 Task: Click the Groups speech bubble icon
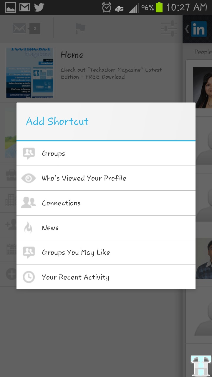(x=29, y=153)
